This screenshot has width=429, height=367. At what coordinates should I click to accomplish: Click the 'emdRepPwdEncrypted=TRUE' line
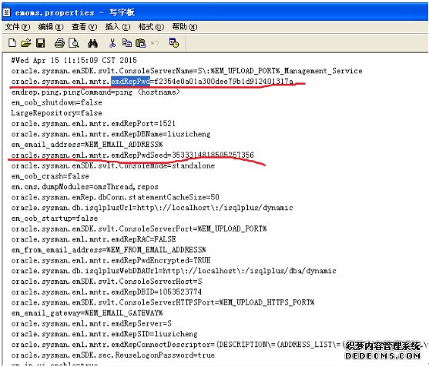(111, 260)
